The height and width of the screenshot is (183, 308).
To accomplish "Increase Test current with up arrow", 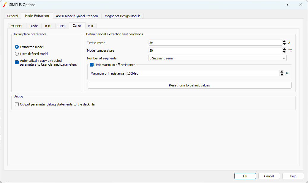I will [284, 41].
